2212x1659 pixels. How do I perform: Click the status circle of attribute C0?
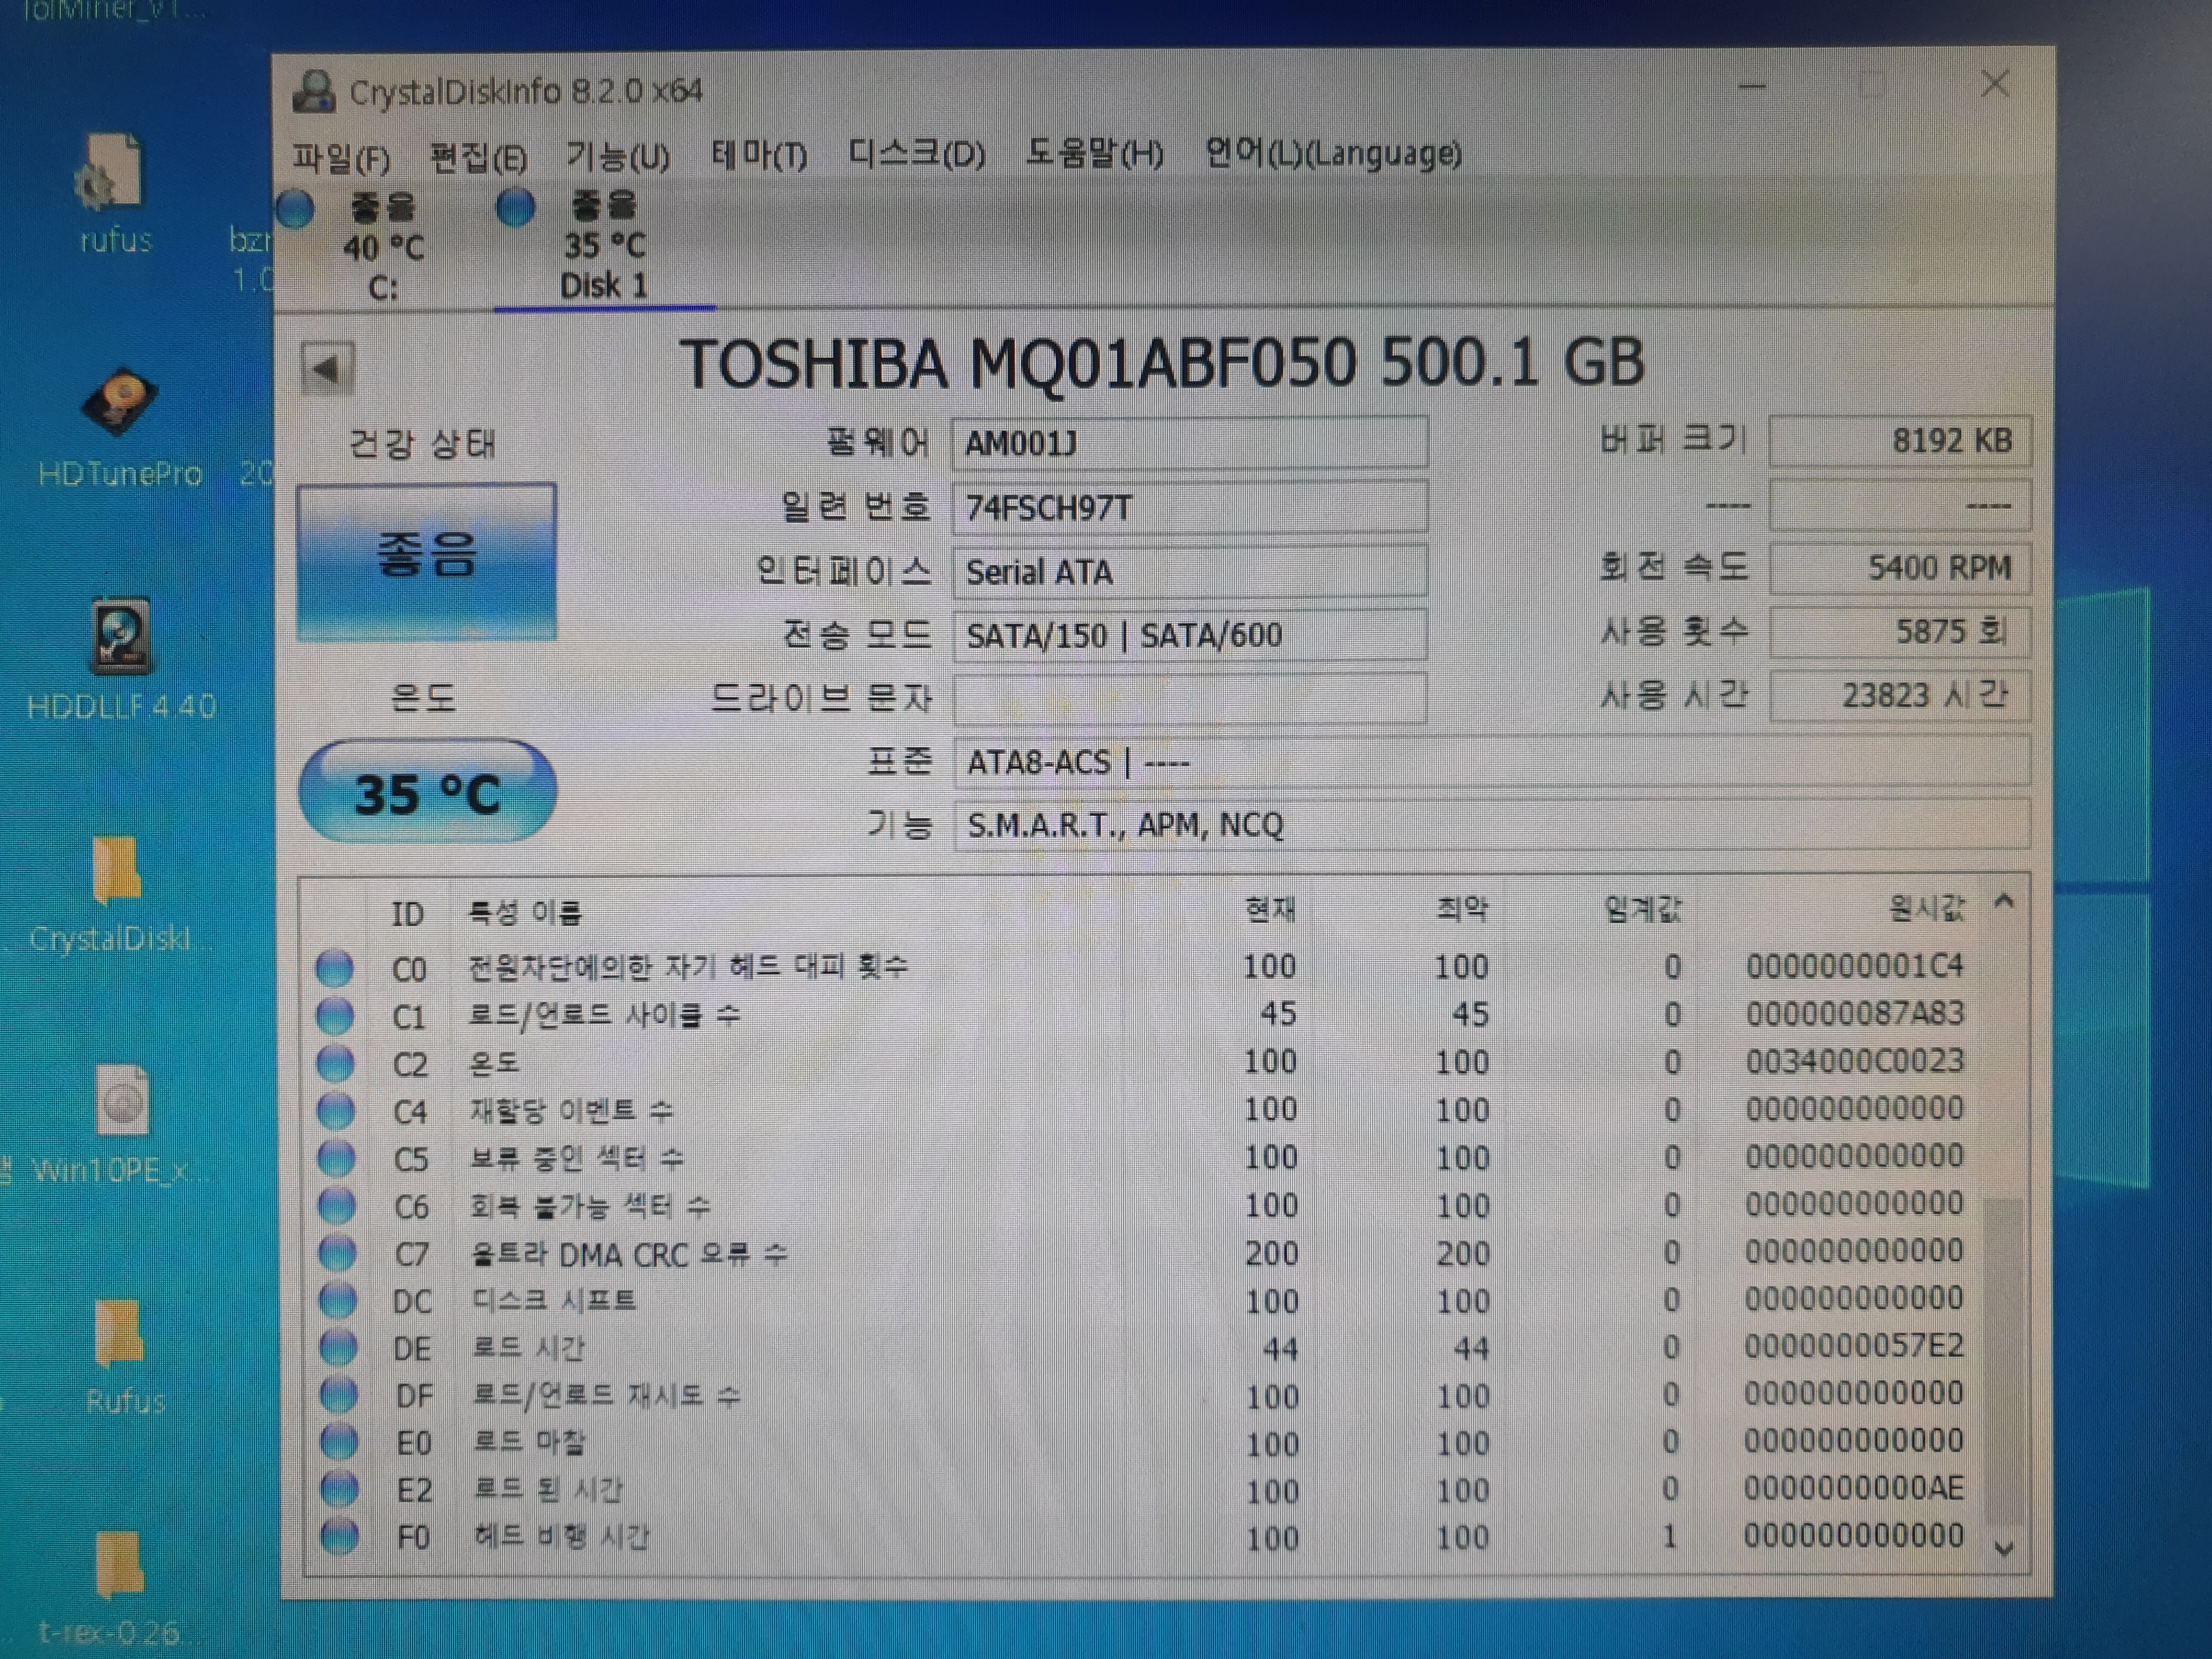(x=335, y=968)
